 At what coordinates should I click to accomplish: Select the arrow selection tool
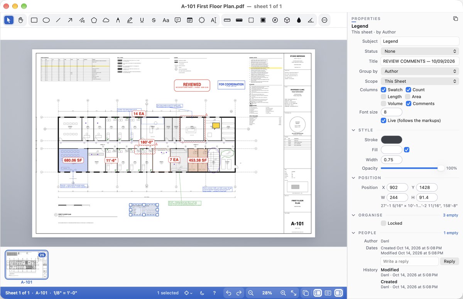tap(9, 20)
